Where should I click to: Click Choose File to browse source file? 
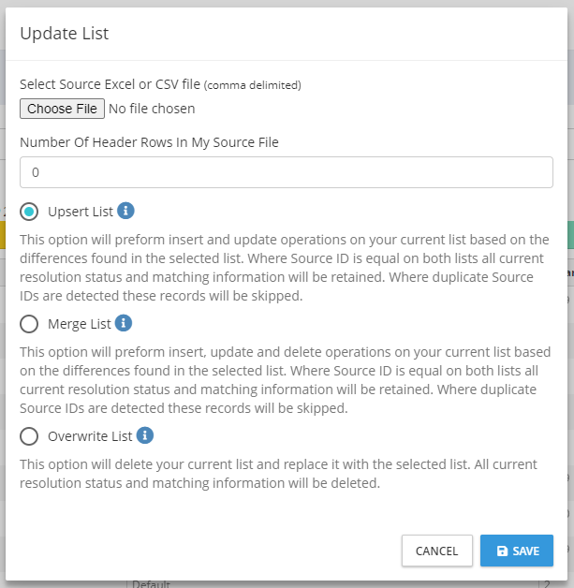(x=62, y=109)
